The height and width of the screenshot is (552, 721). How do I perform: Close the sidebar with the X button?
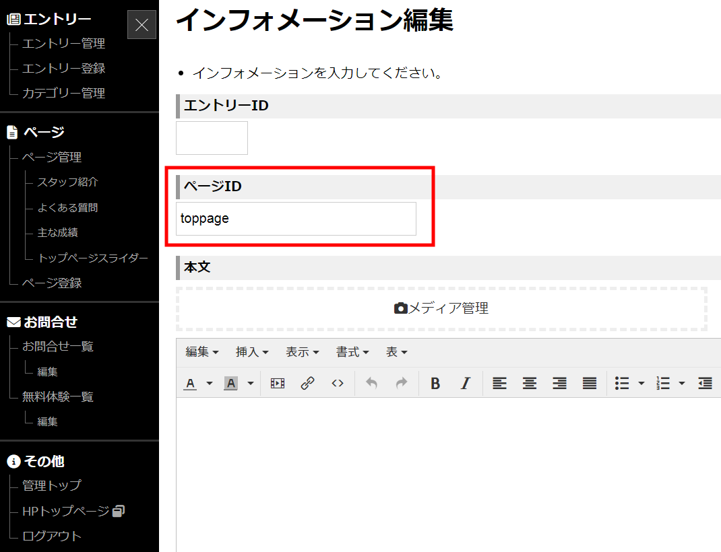click(142, 25)
